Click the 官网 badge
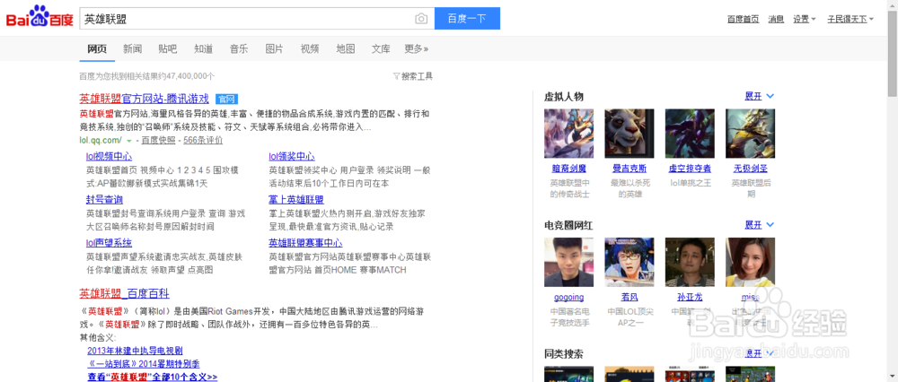Image resolution: width=898 pixels, height=382 pixels. coord(227,99)
